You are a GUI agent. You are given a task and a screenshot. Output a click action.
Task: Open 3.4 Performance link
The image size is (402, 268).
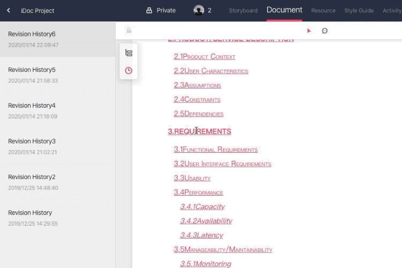198,192
